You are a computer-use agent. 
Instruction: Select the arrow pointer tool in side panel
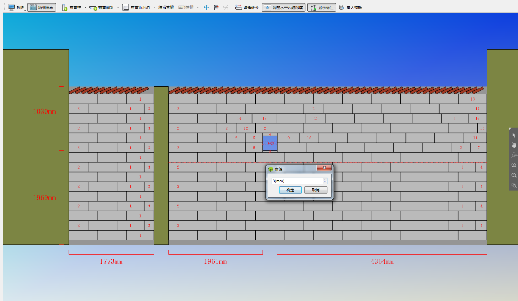(514, 135)
